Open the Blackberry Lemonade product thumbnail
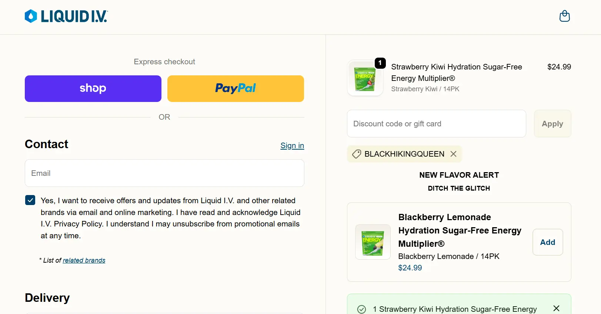601x314 pixels. click(373, 242)
